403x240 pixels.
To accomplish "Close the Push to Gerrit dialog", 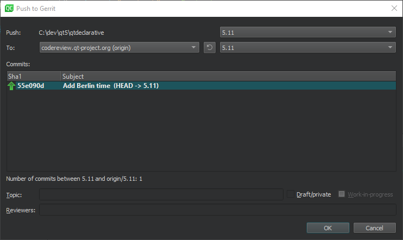I will [394, 8].
